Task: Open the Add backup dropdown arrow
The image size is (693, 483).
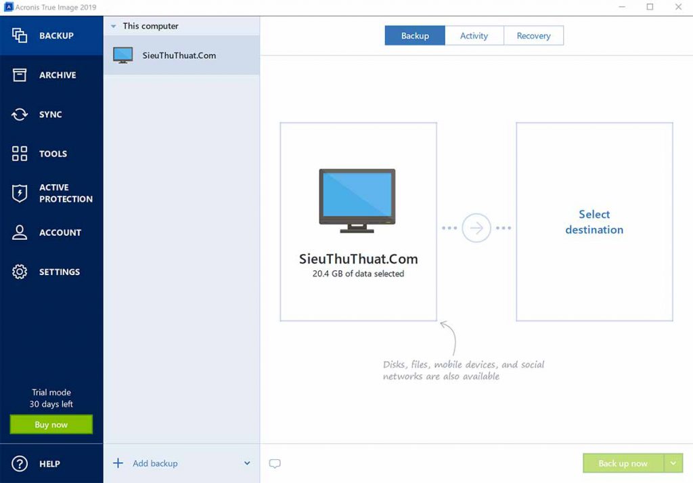Action: point(247,463)
